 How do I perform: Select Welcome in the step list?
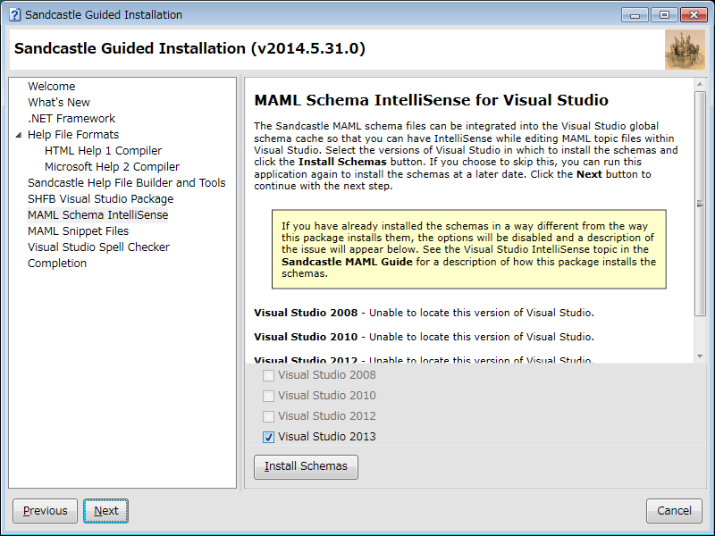click(51, 87)
